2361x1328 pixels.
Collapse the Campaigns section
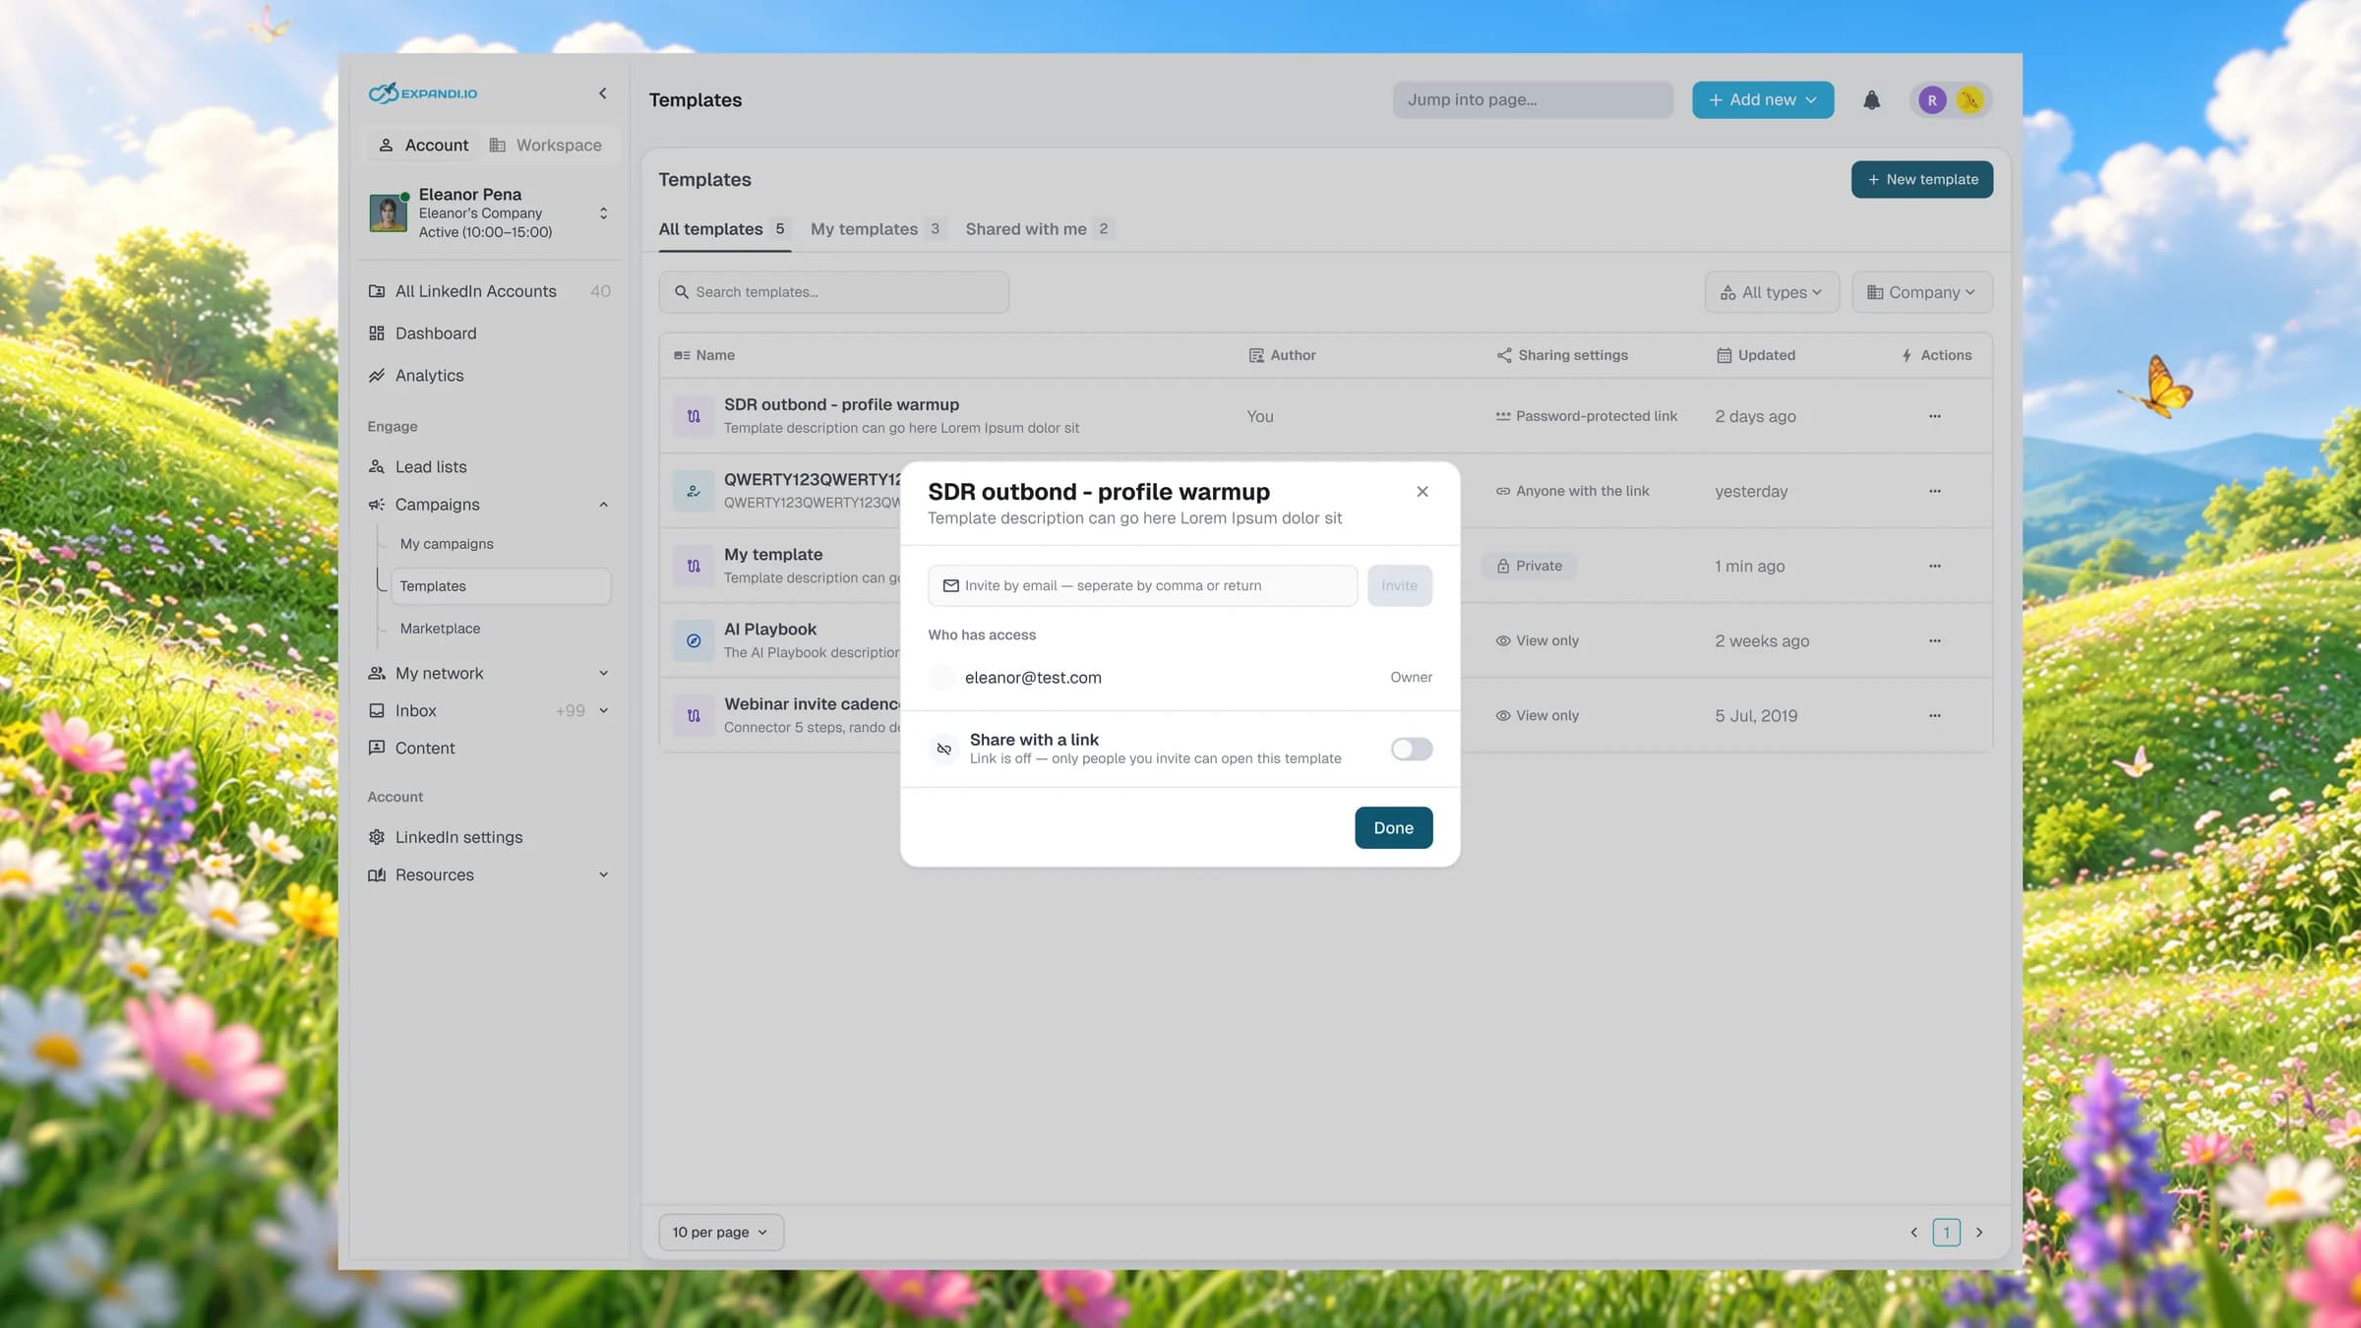[x=603, y=505]
